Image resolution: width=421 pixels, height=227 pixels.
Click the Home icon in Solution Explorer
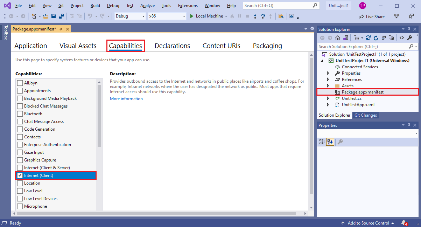point(338,38)
